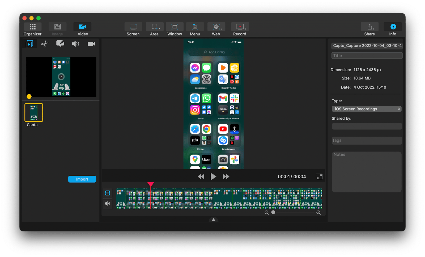Zoom out the timeline with magnifier minus

tap(267, 213)
